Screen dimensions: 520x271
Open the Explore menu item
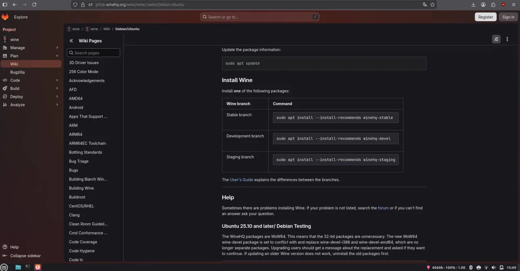coord(21,17)
